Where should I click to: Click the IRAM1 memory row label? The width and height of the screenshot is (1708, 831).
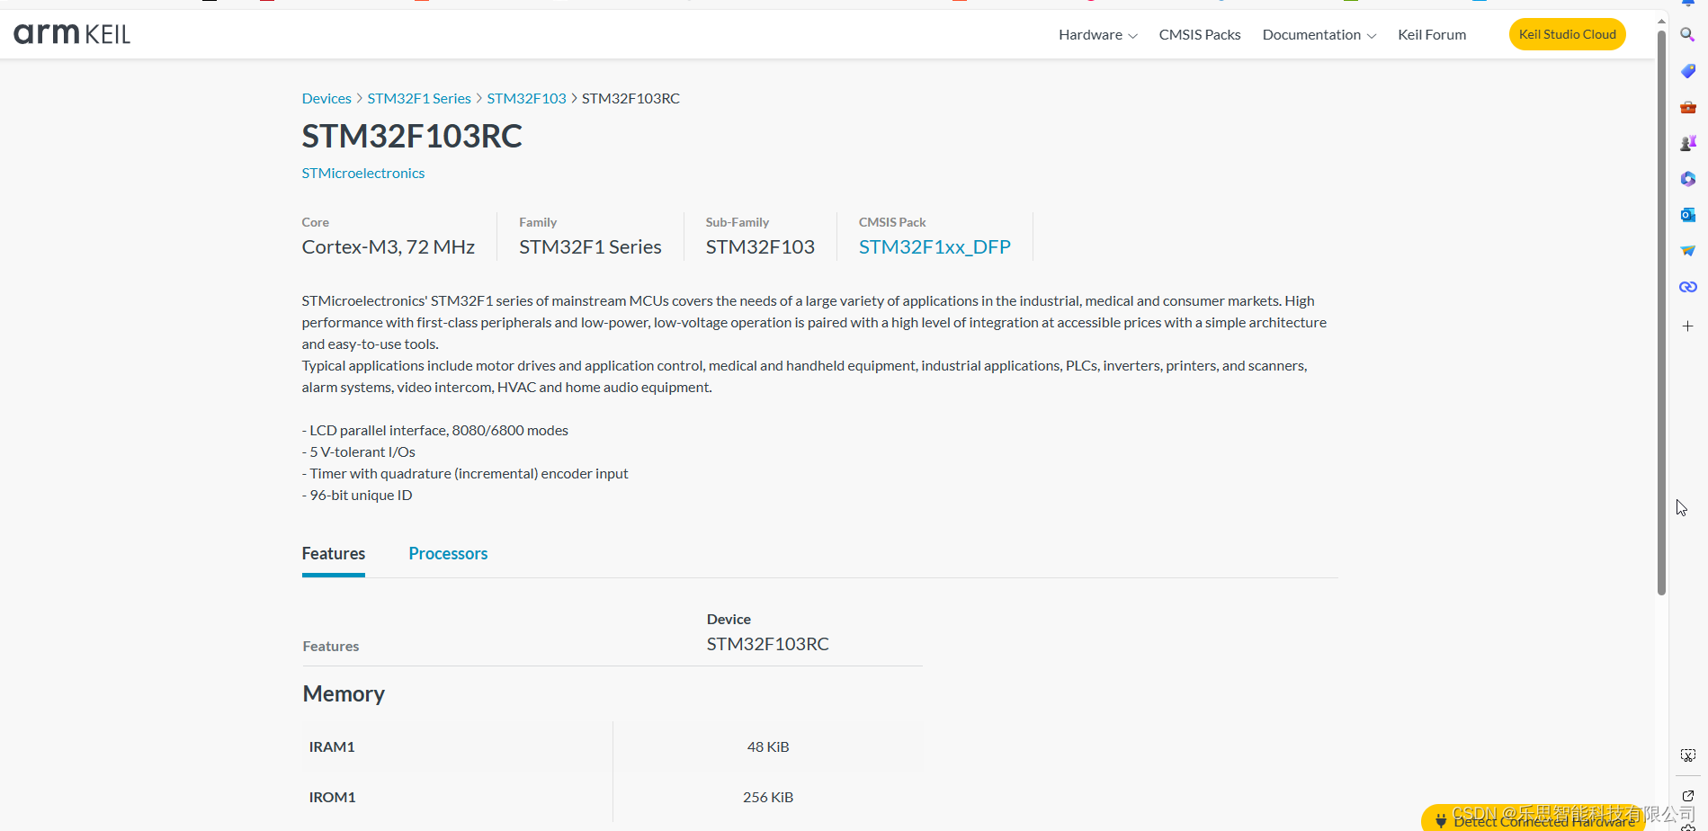pyautogui.click(x=332, y=747)
